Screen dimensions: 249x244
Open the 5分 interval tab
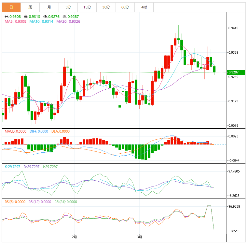[68, 7]
